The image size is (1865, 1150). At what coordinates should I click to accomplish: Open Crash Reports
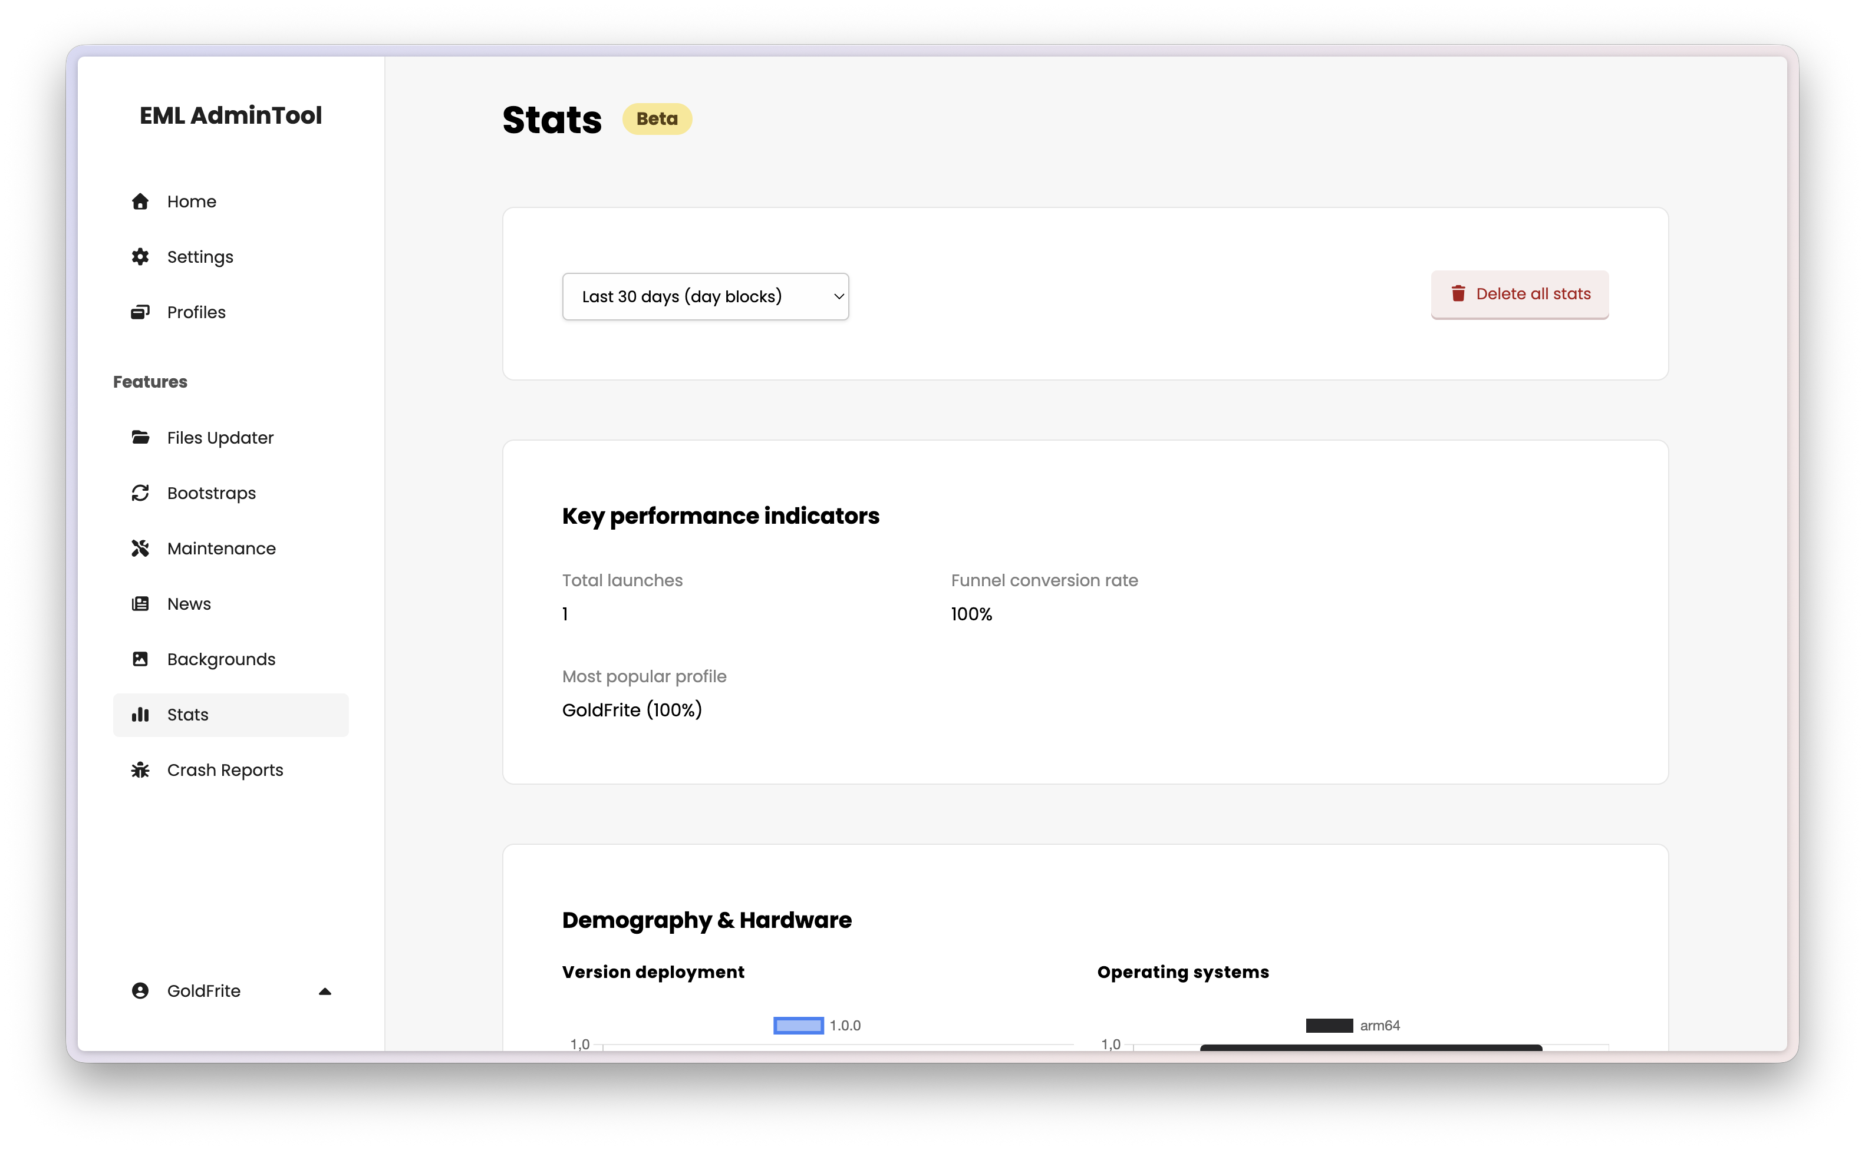tap(230, 771)
